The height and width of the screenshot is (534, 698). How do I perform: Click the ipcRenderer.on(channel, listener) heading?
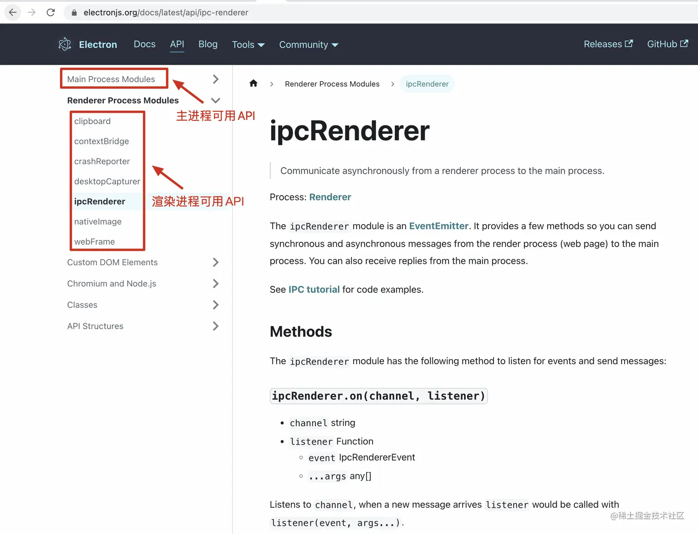379,396
